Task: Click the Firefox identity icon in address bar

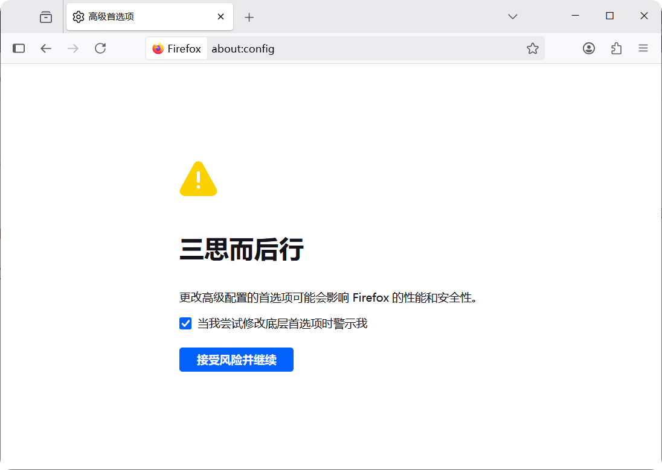Action: [x=176, y=49]
